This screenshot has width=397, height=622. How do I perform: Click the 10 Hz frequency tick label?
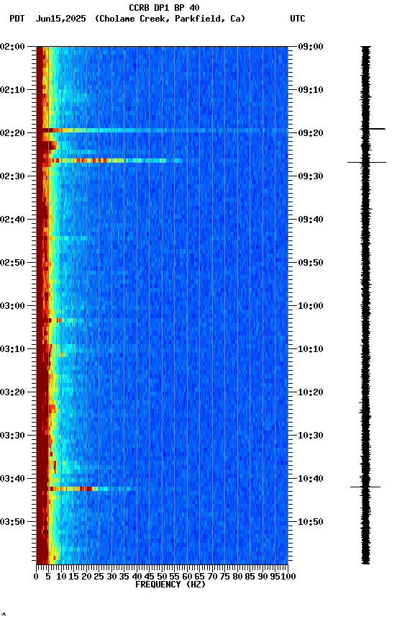coord(61,577)
